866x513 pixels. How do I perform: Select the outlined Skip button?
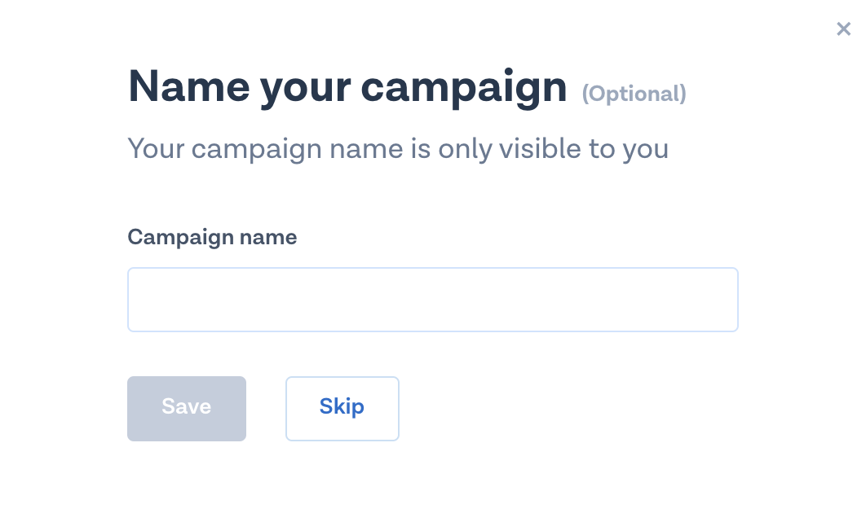click(x=342, y=408)
